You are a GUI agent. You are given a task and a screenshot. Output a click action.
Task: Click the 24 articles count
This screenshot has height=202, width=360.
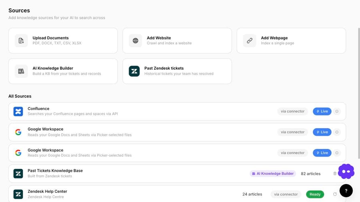tap(252, 194)
